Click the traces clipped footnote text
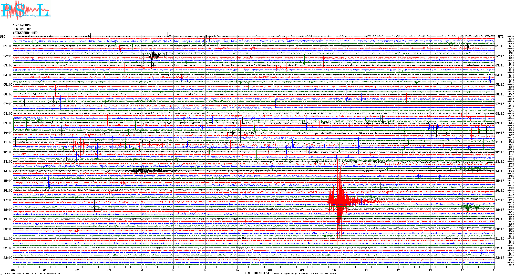This screenshot has width=515, height=277. [x=304, y=273]
